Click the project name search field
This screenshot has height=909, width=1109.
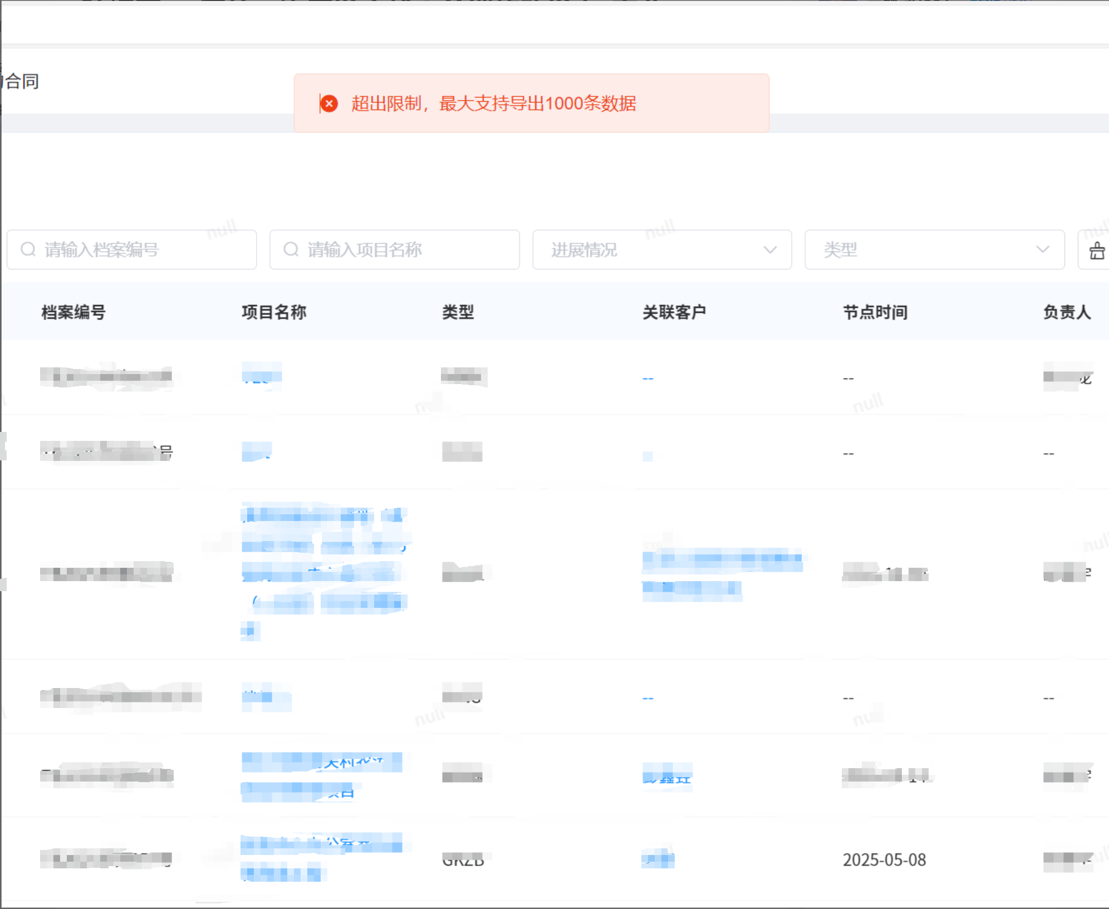(395, 249)
